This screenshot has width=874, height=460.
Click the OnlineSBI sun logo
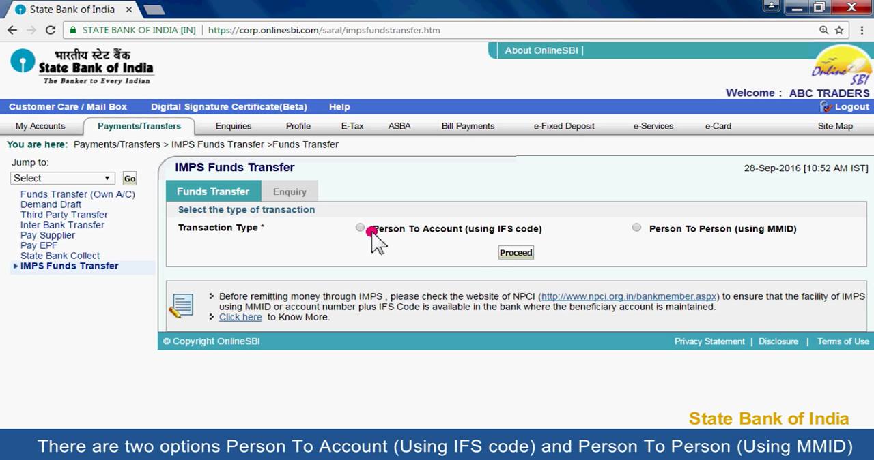click(x=841, y=65)
